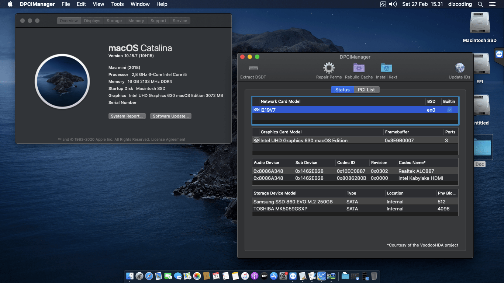Open the File menu
504x283 pixels.
(66, 4)
